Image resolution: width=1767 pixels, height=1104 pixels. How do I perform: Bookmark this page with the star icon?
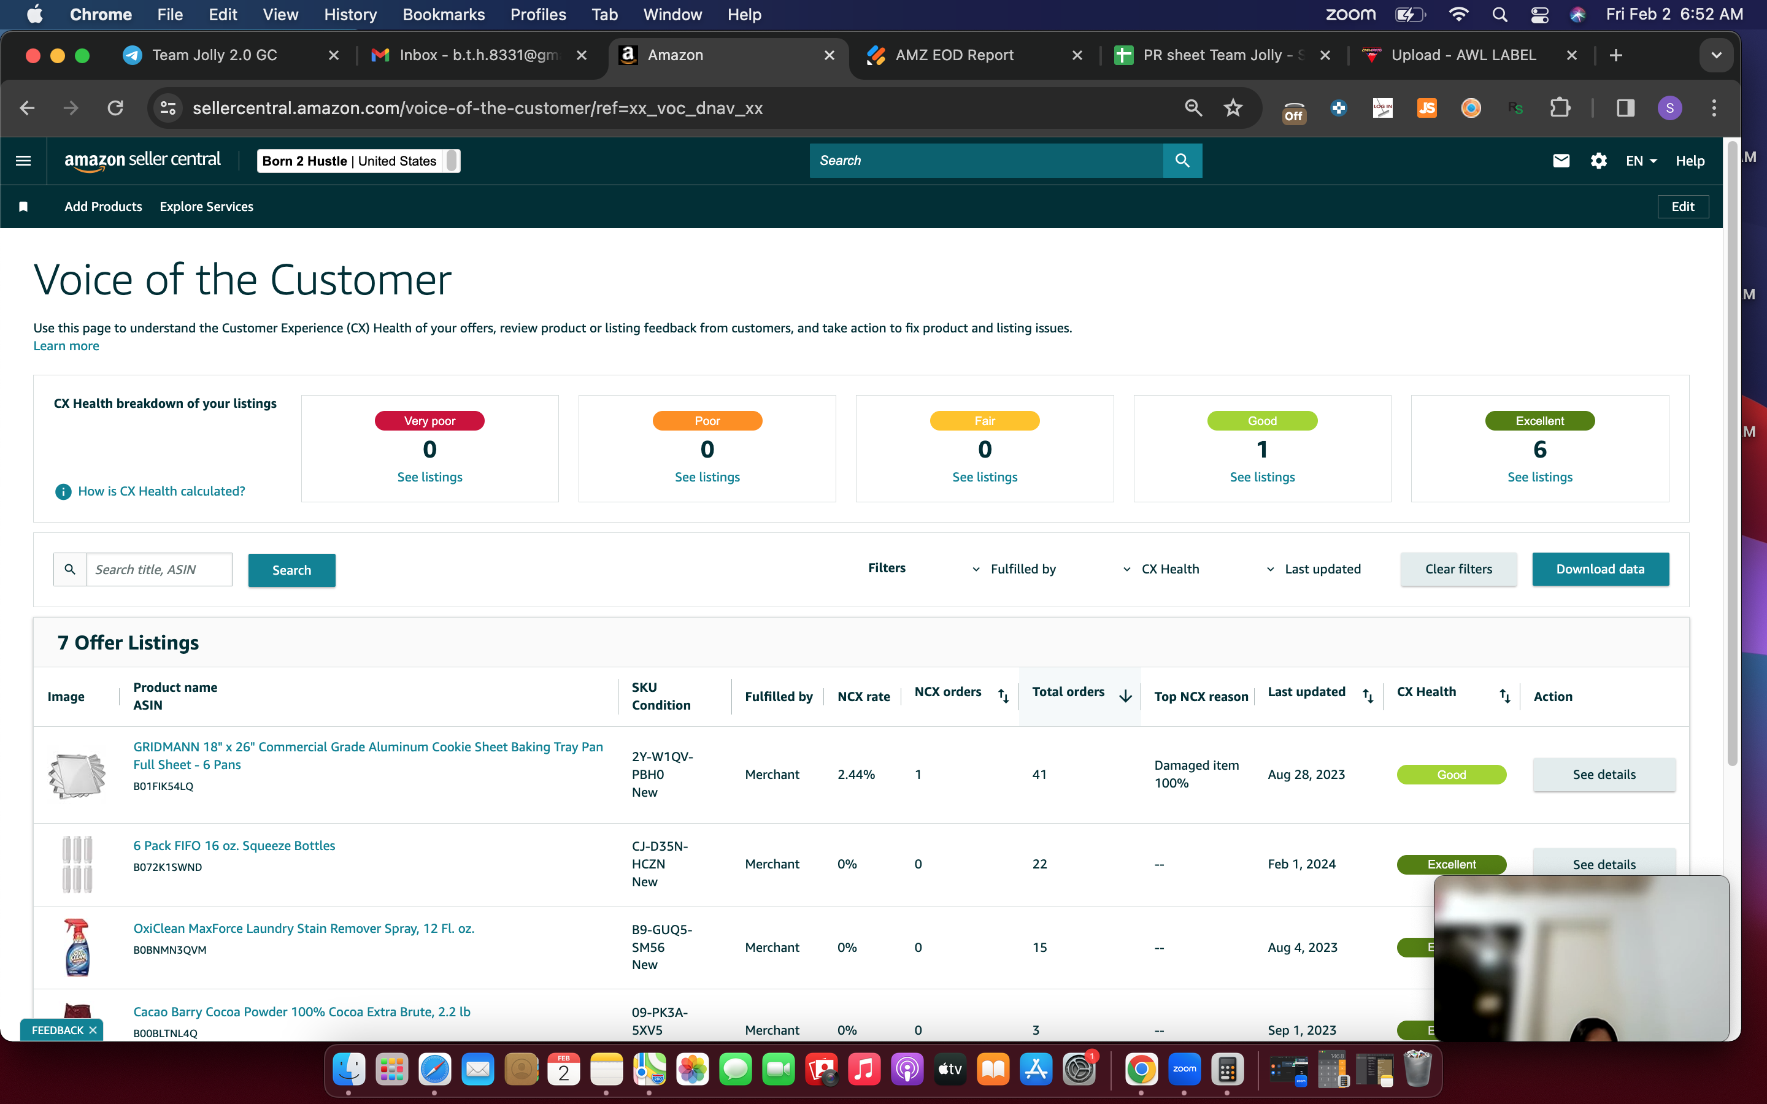pos(1233,108)
